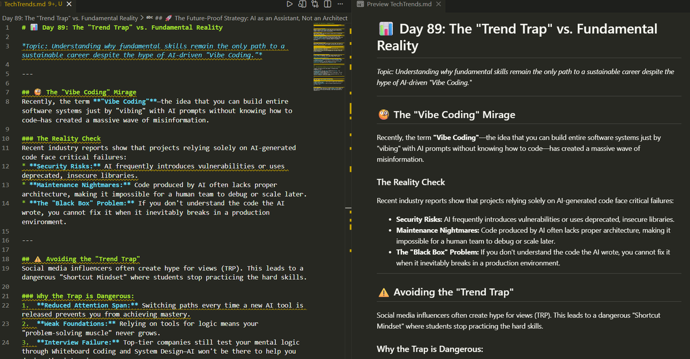Click '**Reduced Attention Span:**' in editor source

point(87,305)
